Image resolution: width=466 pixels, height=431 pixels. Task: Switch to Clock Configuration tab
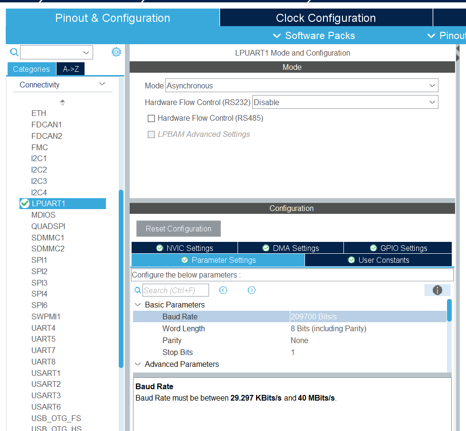[326, 18]
